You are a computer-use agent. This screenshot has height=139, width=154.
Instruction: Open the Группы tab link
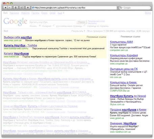click(35, 13)
